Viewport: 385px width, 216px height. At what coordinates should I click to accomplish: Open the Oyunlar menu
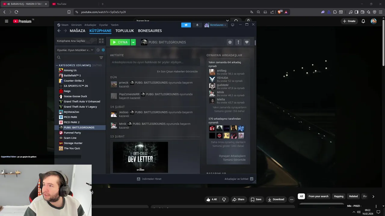click(103, 25)
